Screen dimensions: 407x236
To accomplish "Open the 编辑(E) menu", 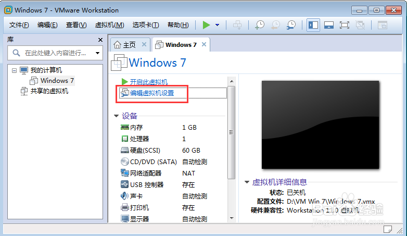I will pyautogui.click(x=47, y=25).
